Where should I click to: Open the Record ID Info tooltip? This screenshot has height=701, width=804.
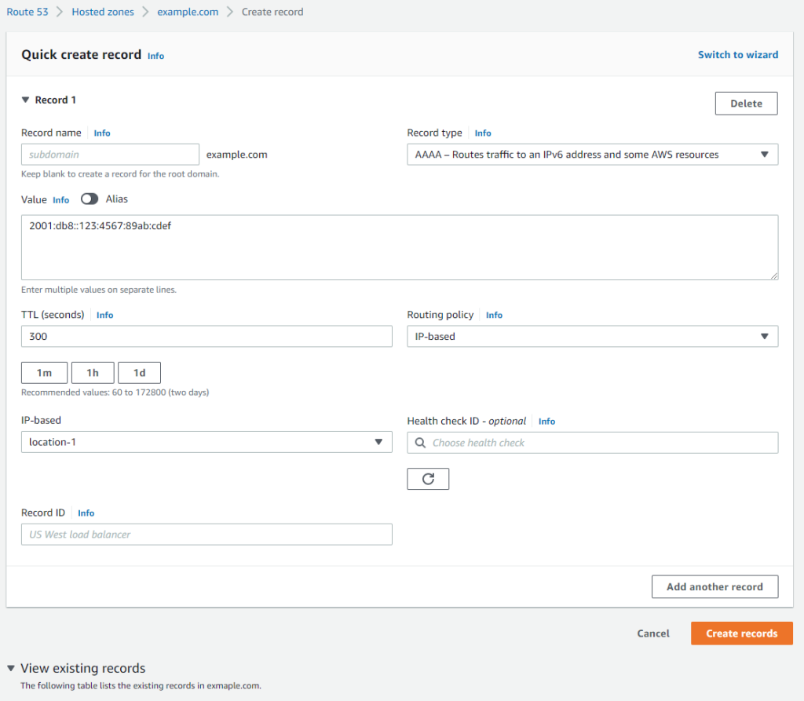(86, 513)
